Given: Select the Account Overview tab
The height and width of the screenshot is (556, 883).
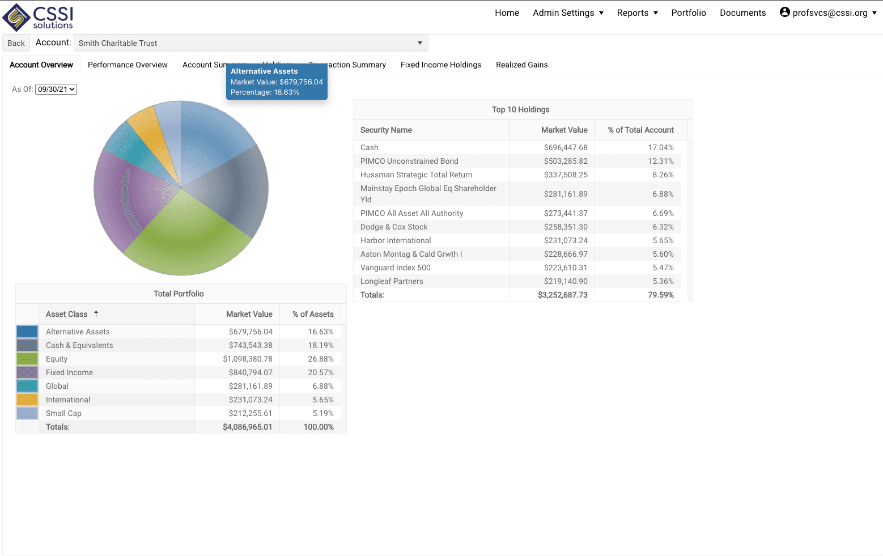Looking at the screenshot, I should 41,65.
